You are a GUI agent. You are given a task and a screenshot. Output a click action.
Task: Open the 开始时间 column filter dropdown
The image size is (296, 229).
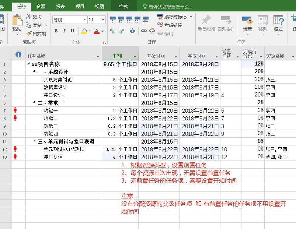(x=175, y=57)
